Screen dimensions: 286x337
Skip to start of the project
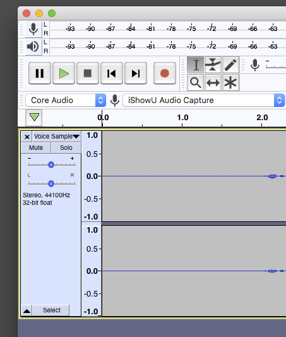click(112, 73)
